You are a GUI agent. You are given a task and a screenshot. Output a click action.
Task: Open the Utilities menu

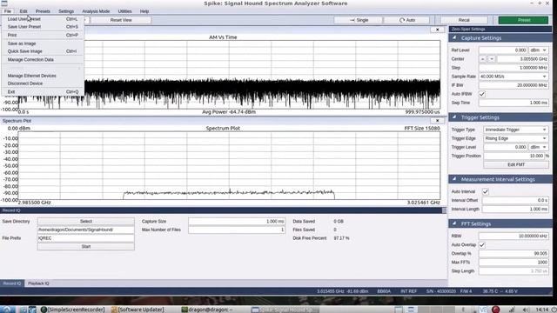tap(124, 11)
